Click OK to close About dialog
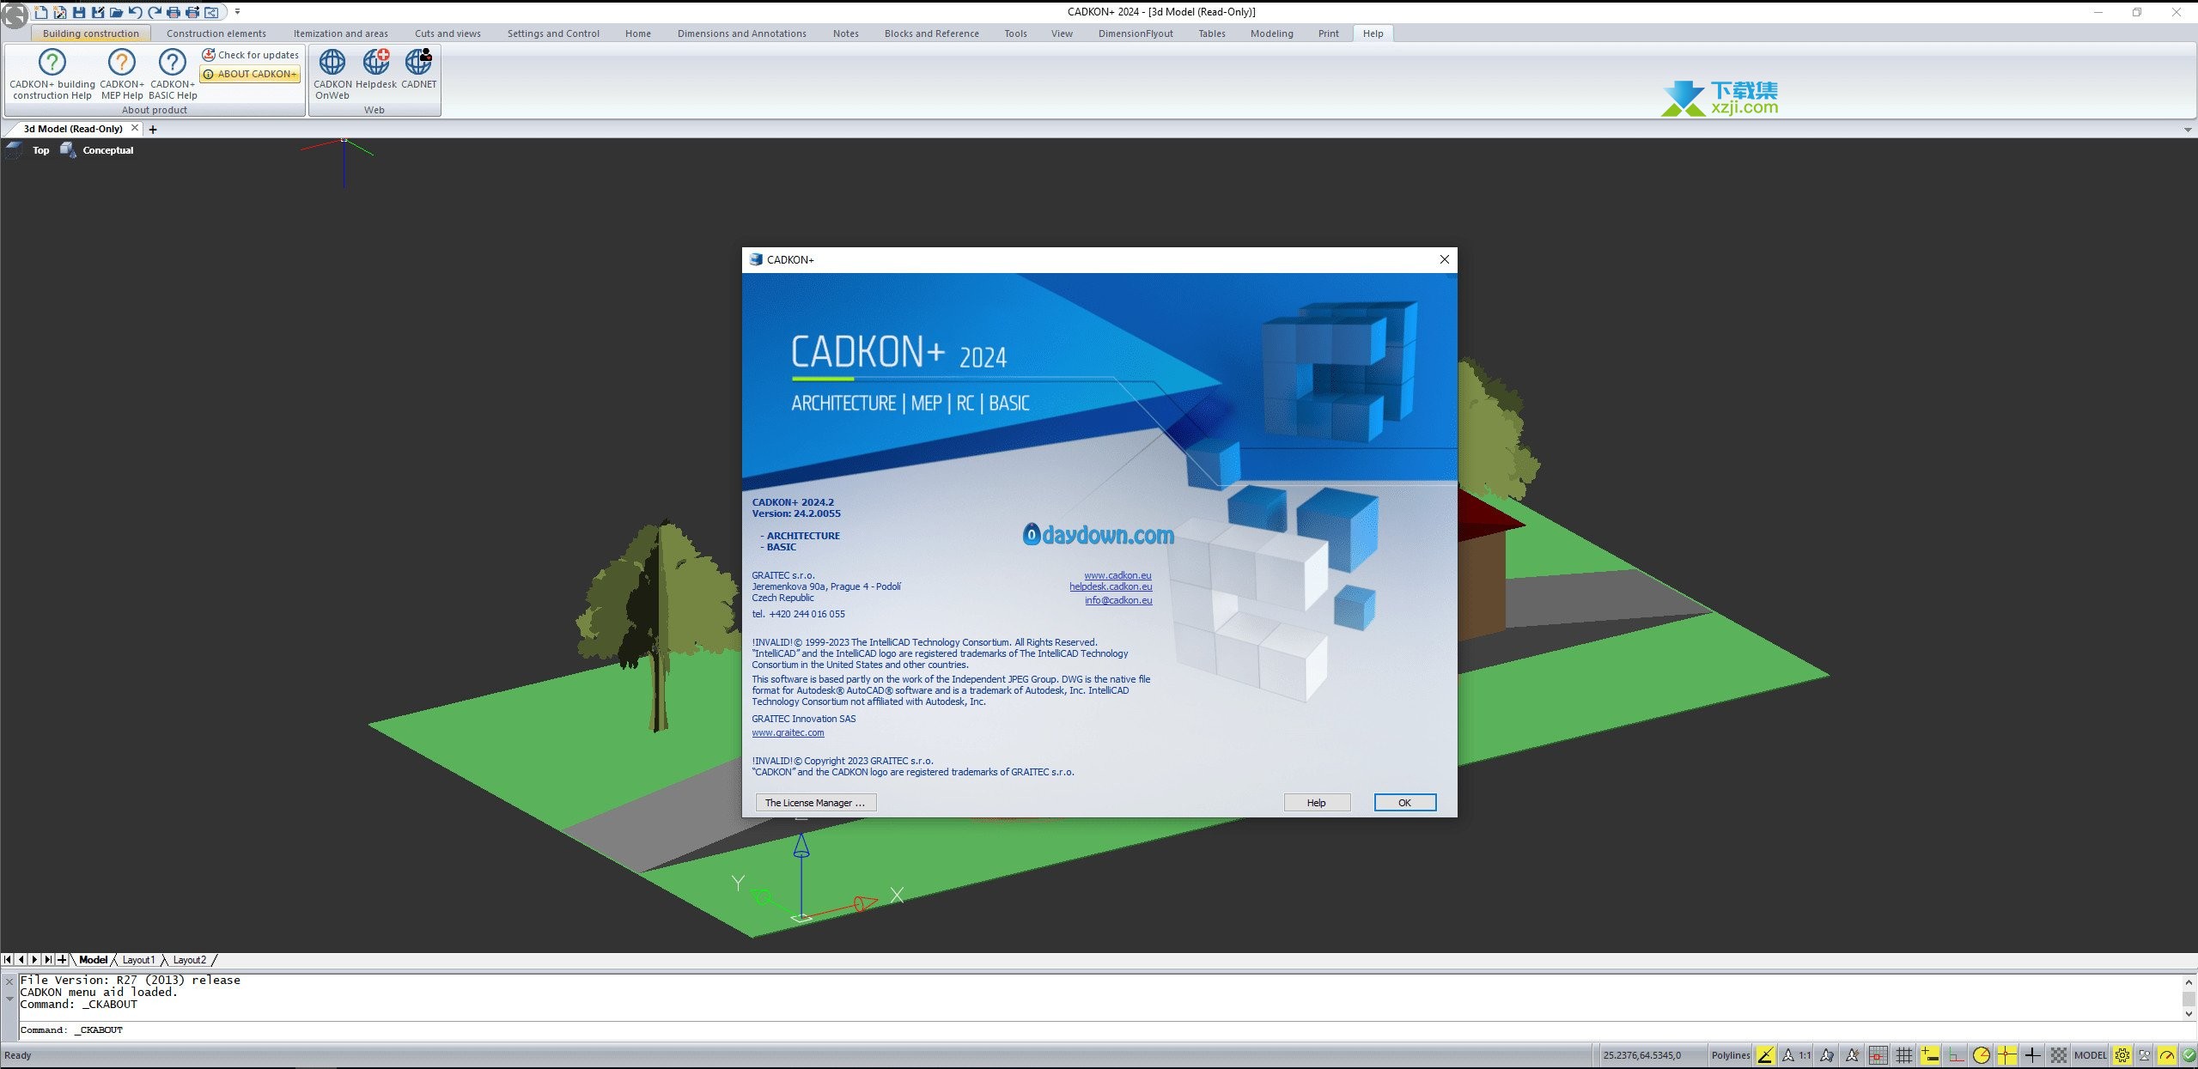 click(1405, 803)
